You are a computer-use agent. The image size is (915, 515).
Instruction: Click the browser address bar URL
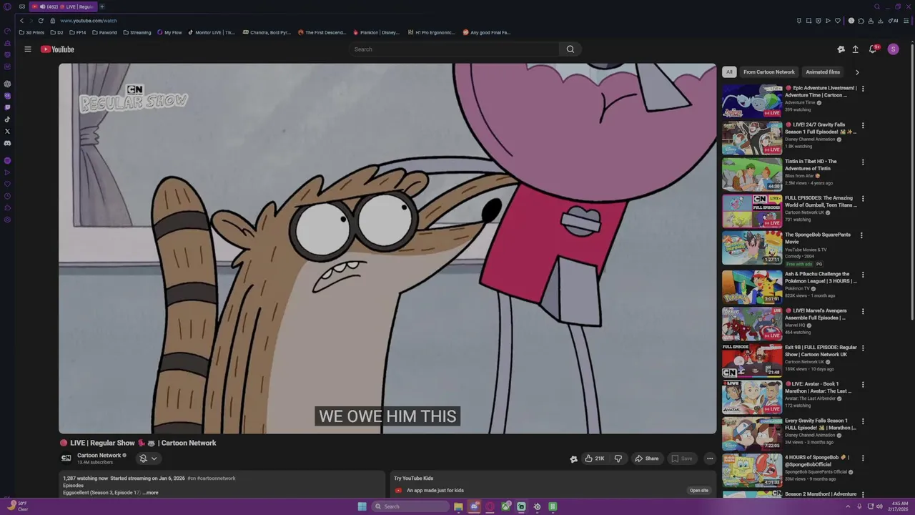(x=89, y=21)
